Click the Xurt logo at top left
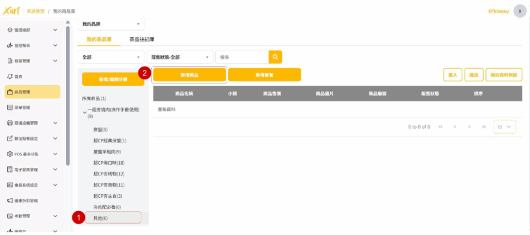The height and width of the screenshot is (235, 530). pos(11,11)
